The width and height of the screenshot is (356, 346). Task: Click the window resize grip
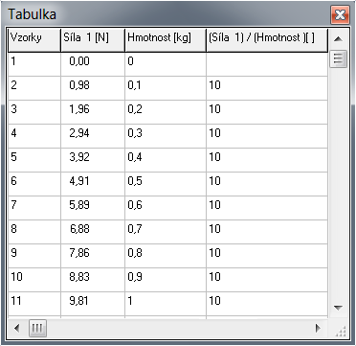(x=341, y=333)
